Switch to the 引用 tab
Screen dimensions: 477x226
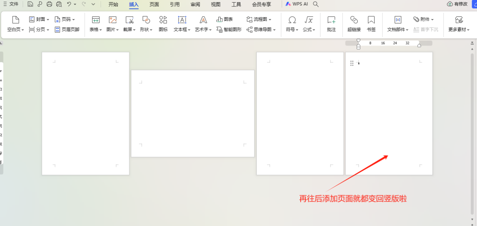coord(175,4)
